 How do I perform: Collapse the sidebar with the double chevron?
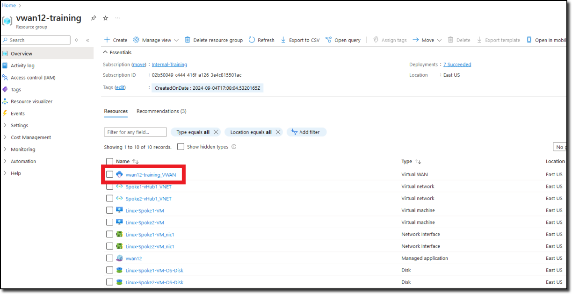click(87, 40)
